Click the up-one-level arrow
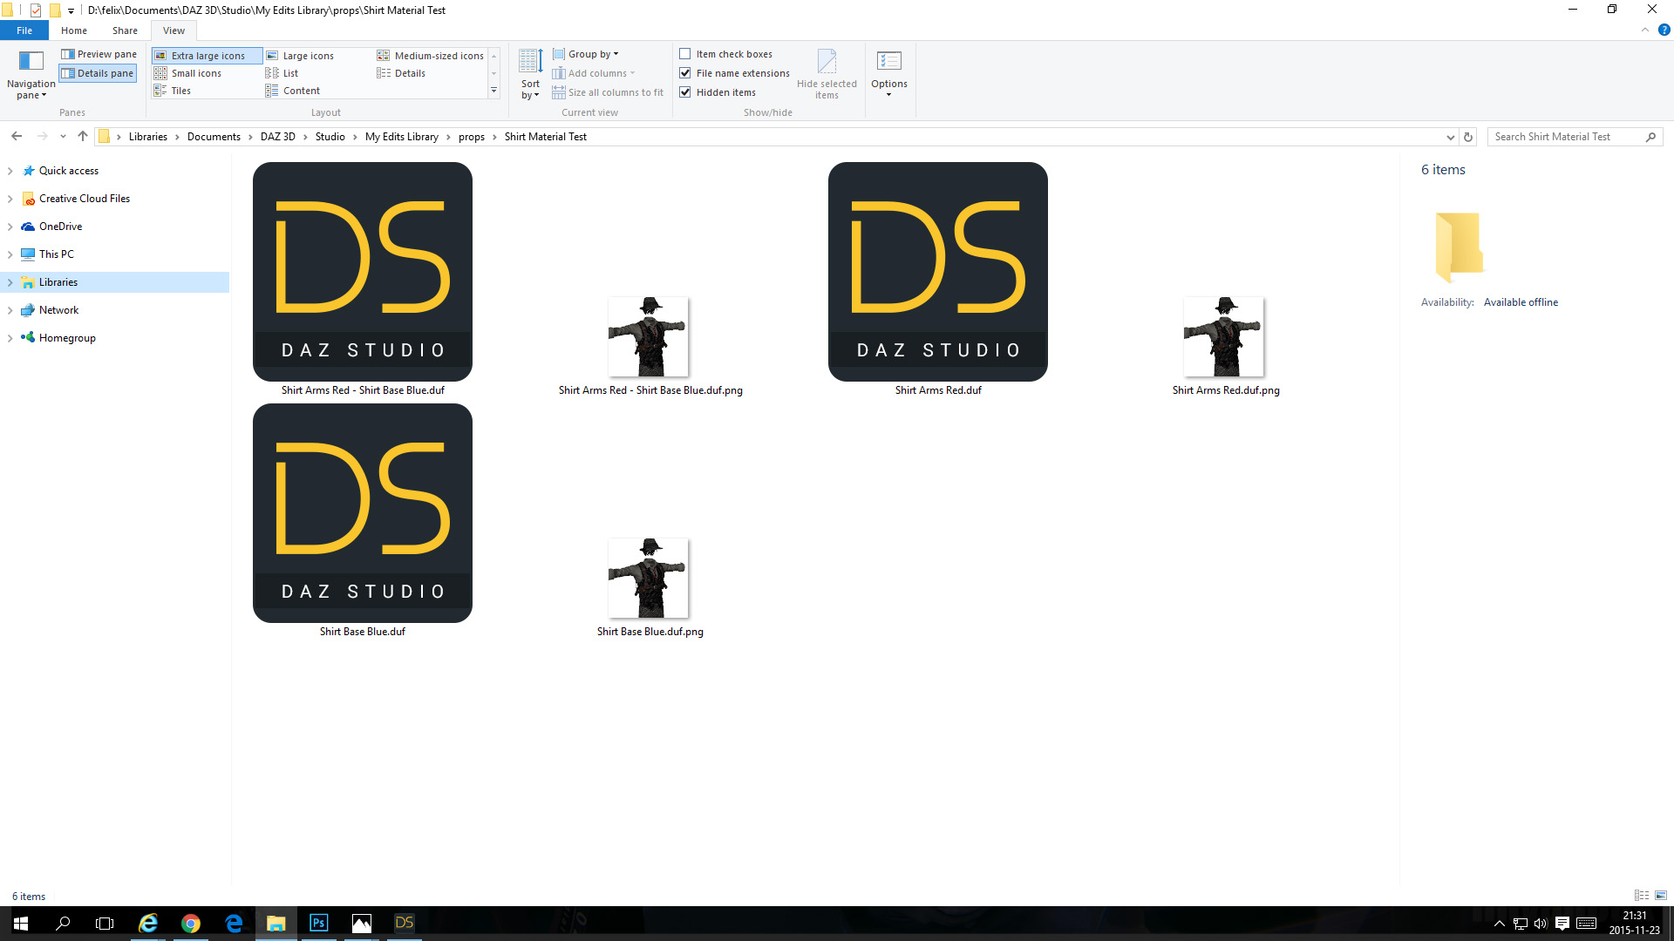This screenshot has width=1674, height=941. click(x=83, y=136)
